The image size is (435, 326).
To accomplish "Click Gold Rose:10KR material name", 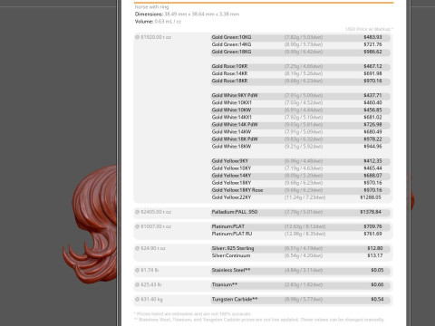I will 229,66.
